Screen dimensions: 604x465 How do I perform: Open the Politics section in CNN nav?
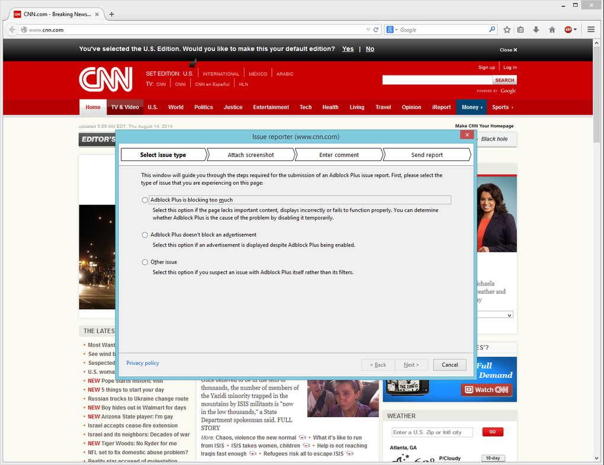click(x=204, y=107)
